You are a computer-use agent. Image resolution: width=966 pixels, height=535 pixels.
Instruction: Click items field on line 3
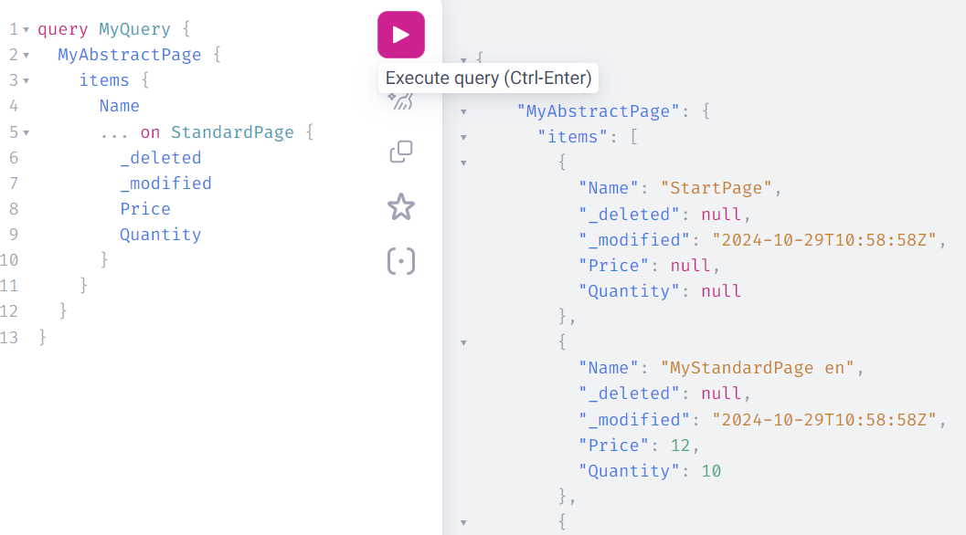[x=104, y=80]
